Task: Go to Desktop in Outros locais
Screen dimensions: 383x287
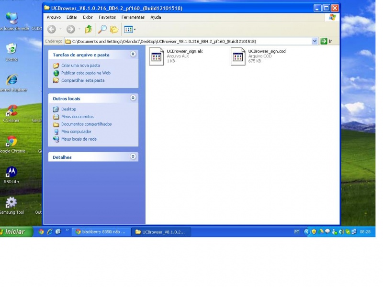Action: (x=68, y=109)
